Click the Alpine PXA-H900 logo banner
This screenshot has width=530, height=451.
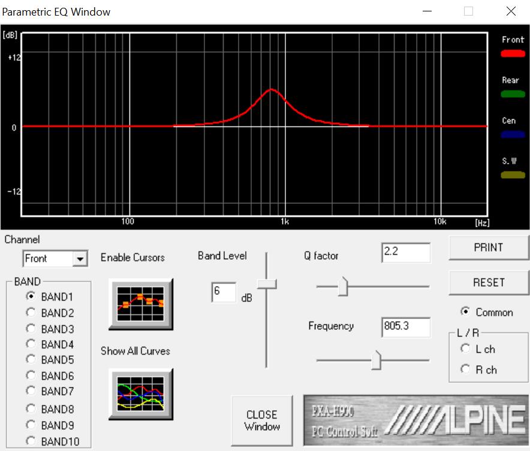tap(415, 420)
